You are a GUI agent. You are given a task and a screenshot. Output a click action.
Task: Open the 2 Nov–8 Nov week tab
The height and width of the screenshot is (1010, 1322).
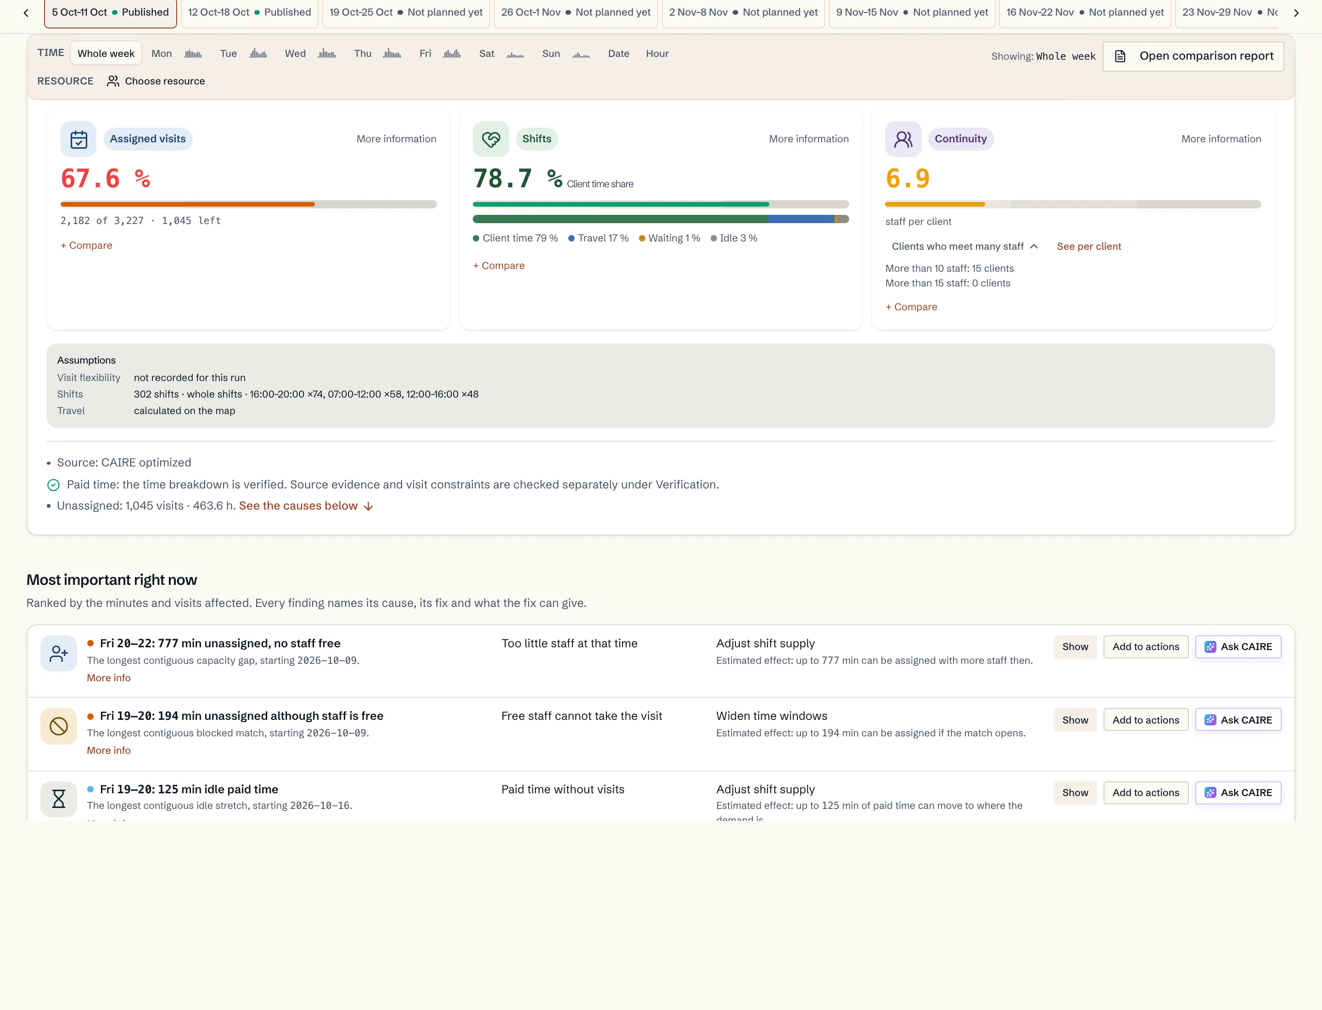pyautogui.click(x=743, y=13)
